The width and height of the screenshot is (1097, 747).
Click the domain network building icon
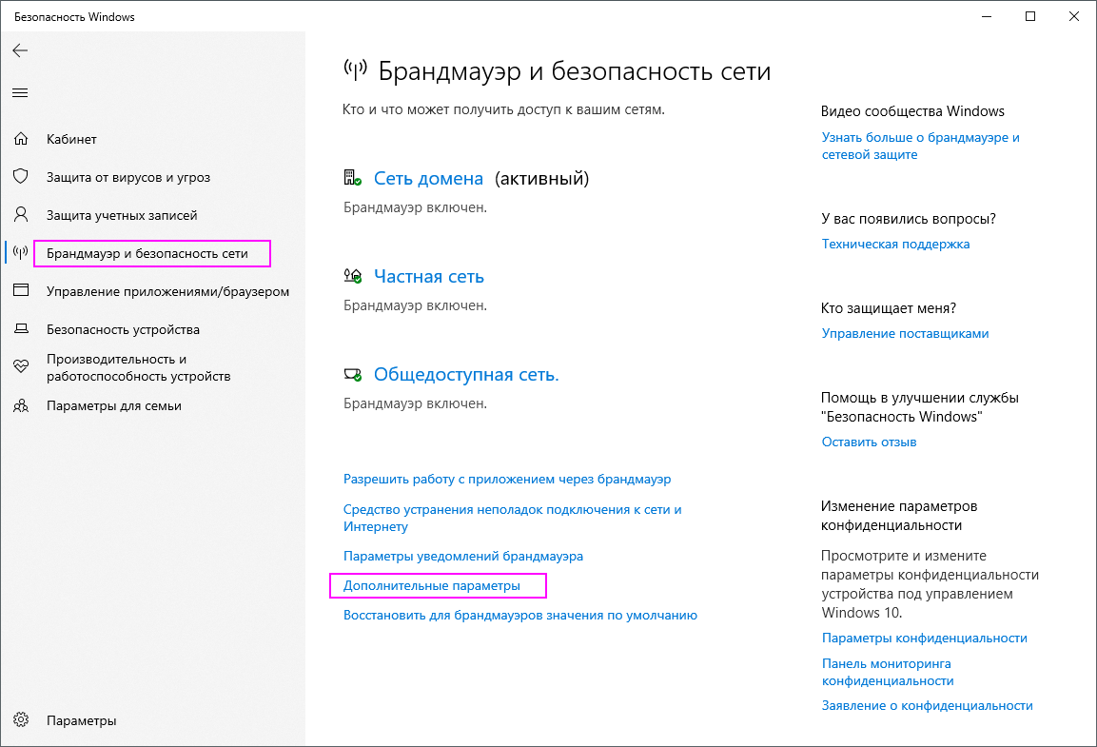tap(353, 178)
